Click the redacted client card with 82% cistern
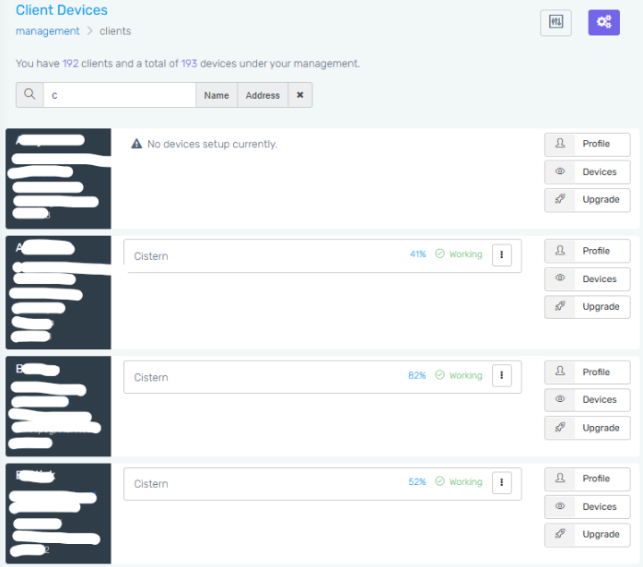 click(58, 407)
